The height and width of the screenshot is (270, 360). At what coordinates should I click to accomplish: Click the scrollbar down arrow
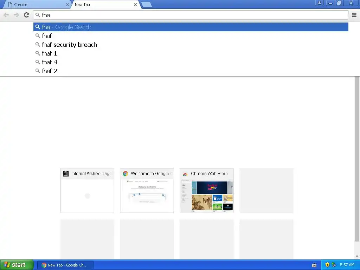pyautogui.click(x=357, y=256)
